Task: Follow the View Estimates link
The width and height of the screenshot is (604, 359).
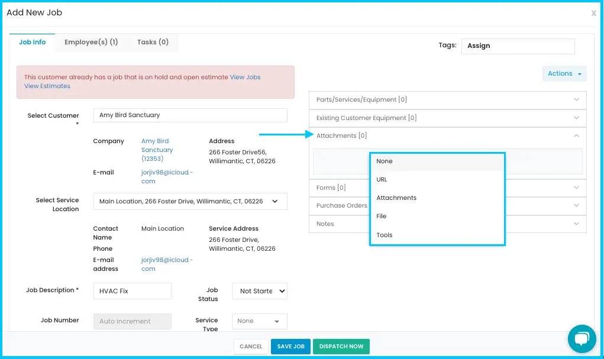Action: [47, 86]
